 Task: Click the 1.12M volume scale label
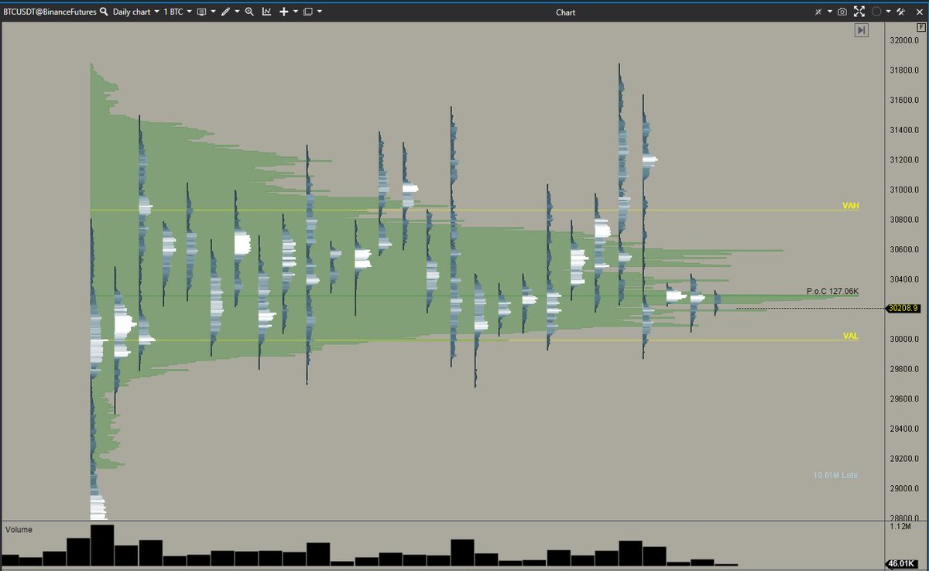901,526
